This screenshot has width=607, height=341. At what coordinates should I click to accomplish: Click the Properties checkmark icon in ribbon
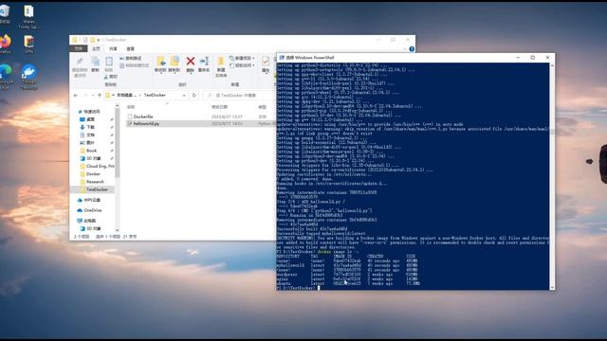click(266, 62)
